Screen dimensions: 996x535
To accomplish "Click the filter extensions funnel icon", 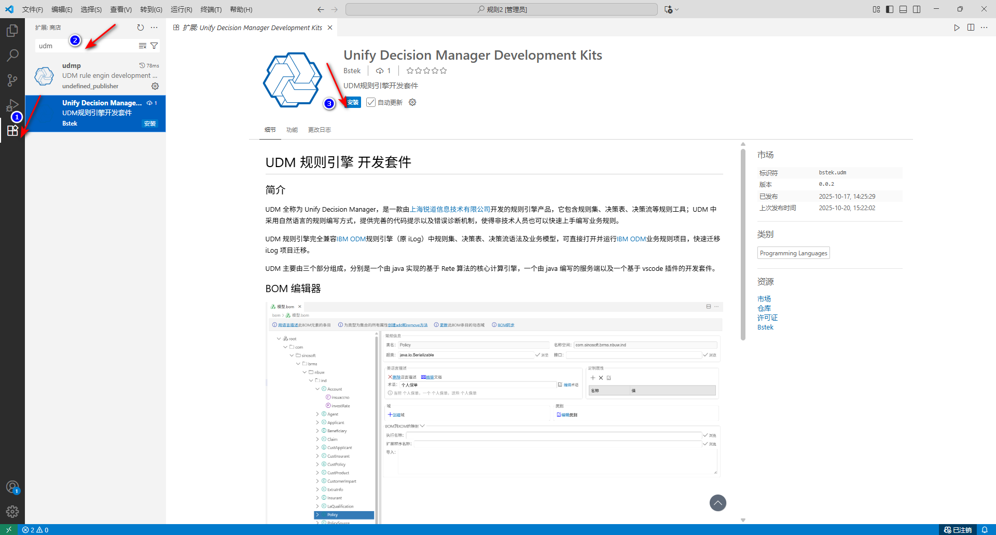I will tap(154, 46).
